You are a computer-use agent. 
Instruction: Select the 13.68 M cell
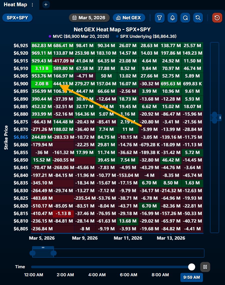[128, 221]
